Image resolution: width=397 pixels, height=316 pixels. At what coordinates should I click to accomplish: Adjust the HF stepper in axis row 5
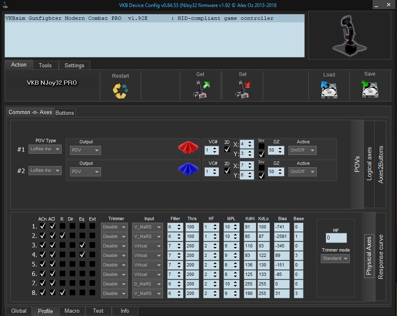click(x=215, y=265)
